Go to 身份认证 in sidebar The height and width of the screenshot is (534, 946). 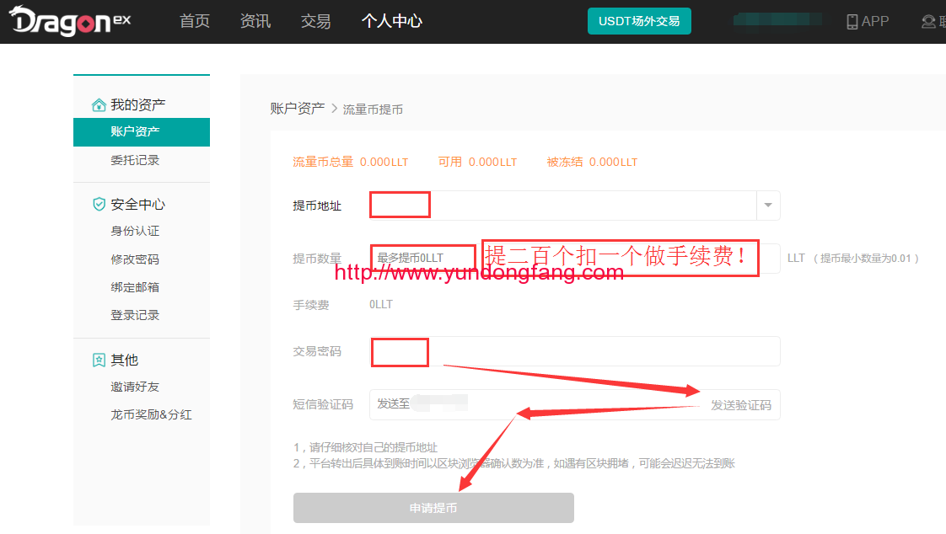click(135, 231)
